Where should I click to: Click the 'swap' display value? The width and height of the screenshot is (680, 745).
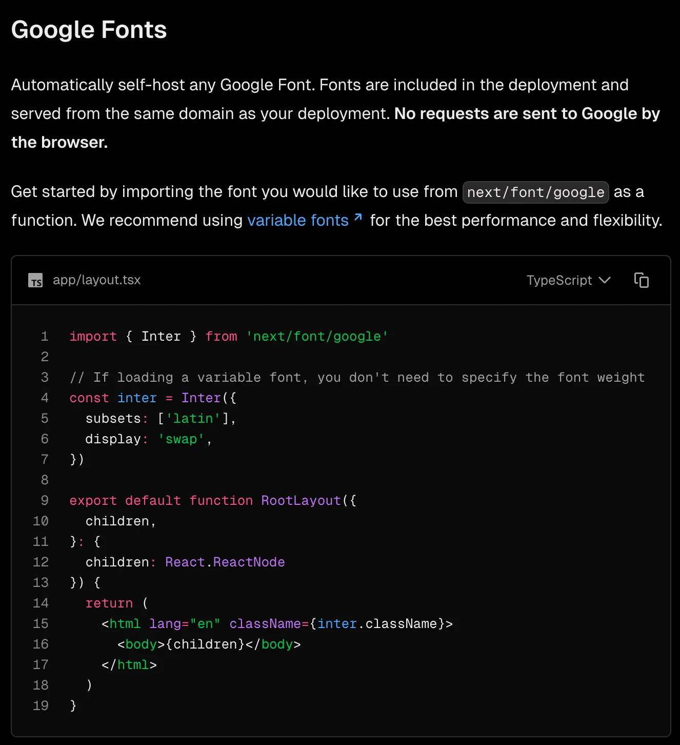point(181,439)
